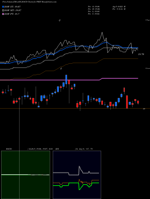The image size is (150, 199).
Task: Click the 'Pre C: 19.04' value
Action: 94,14
